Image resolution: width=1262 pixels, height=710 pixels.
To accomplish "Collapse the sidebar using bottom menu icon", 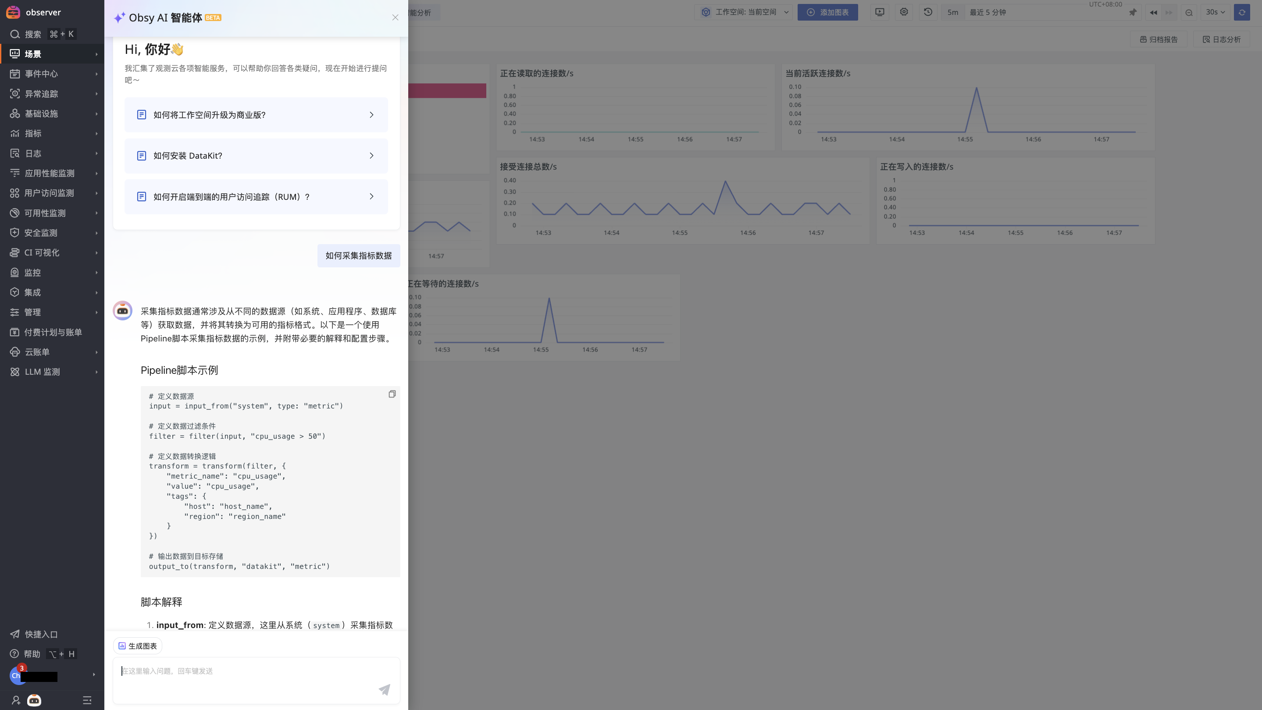I will click(x=87, y=700).
